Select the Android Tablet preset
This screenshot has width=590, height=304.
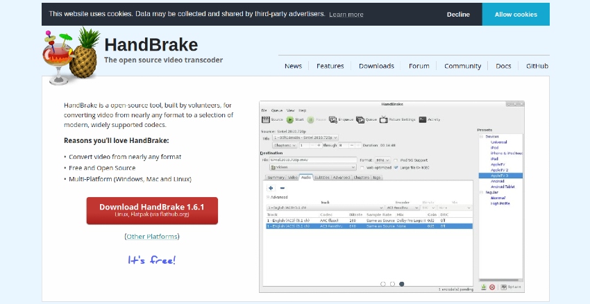(503, 187)
